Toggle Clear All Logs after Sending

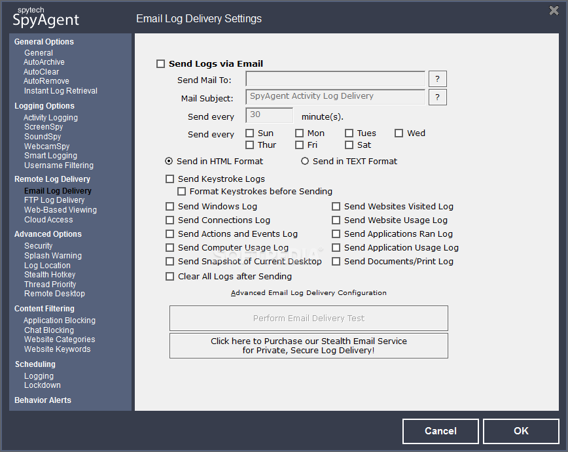169,277
